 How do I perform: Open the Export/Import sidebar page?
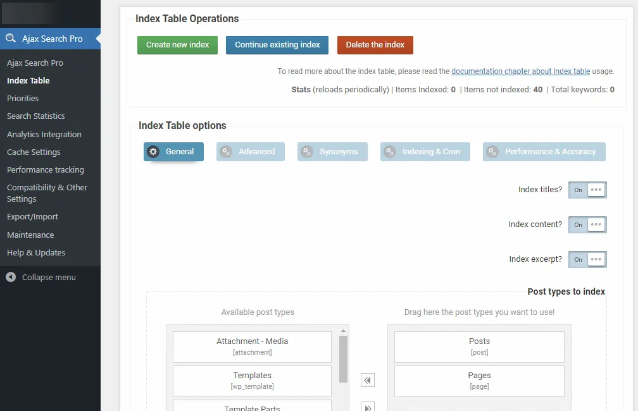tap(32, 217)
